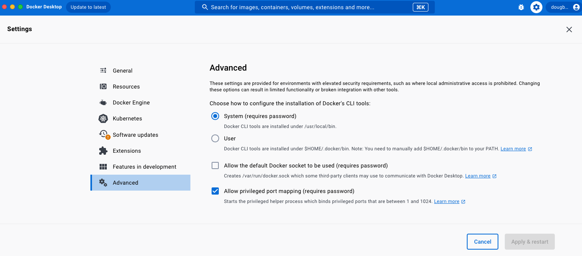Click the Kubernetes wheel icon
The height and width of the screenshot is (256, 582).
point(103,118)
